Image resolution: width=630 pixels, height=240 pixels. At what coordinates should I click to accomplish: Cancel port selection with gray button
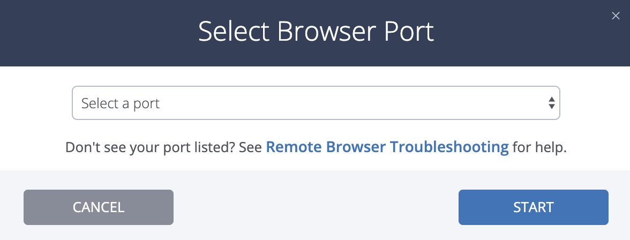[99, 207]
